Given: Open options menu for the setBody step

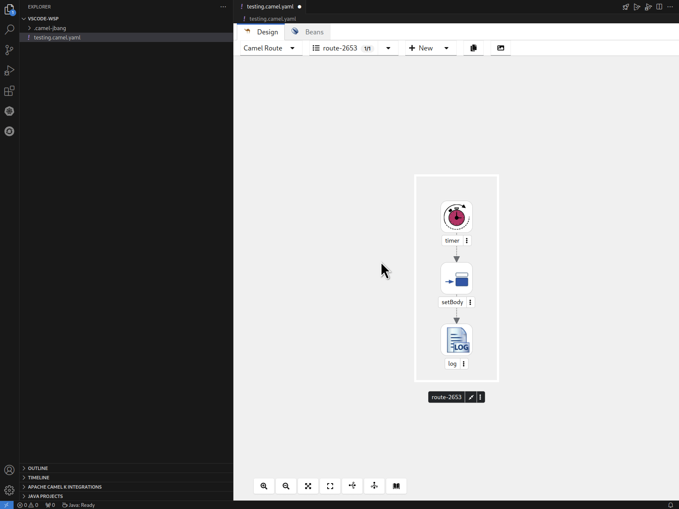Looking at the screenshot, I should [470, 302].
